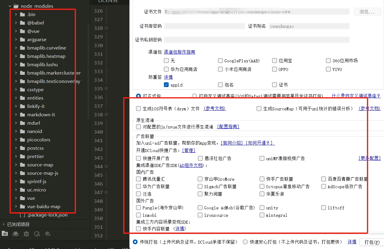Check the 腾讯优量汇 ad SDK checkbox
Viewport: 384px width, 249px height.
click(x=138, y=179)
